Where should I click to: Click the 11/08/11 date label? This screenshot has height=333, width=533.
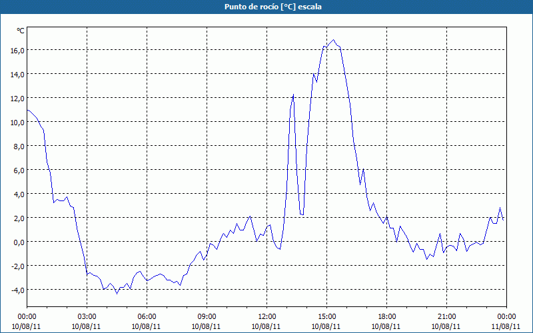pyautogui.click(x=506, y=326)
